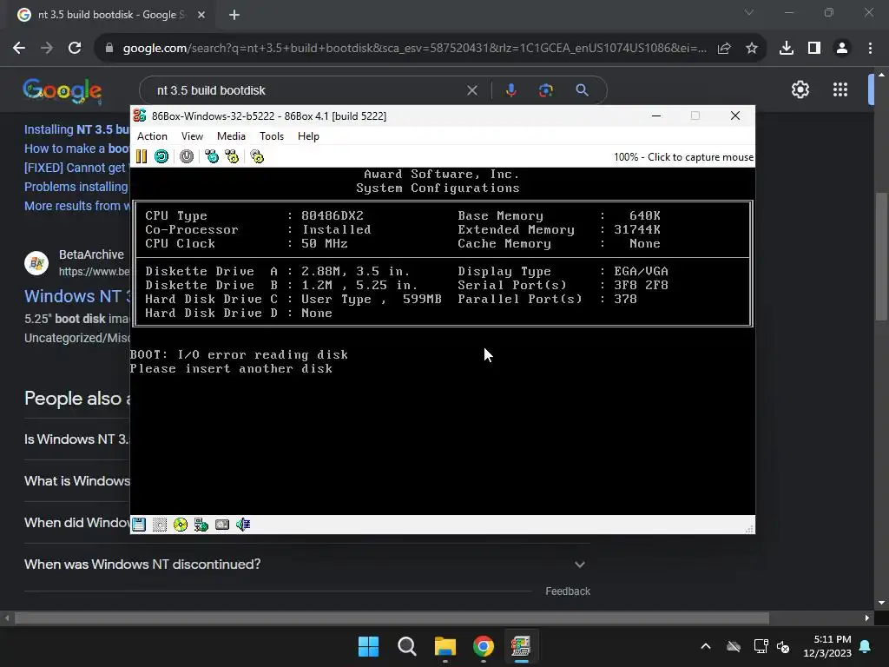The height and width of the screenshot is (667, 889).
Task: Open the Help menu in 86Box
Action: click(x=308, y=136)
